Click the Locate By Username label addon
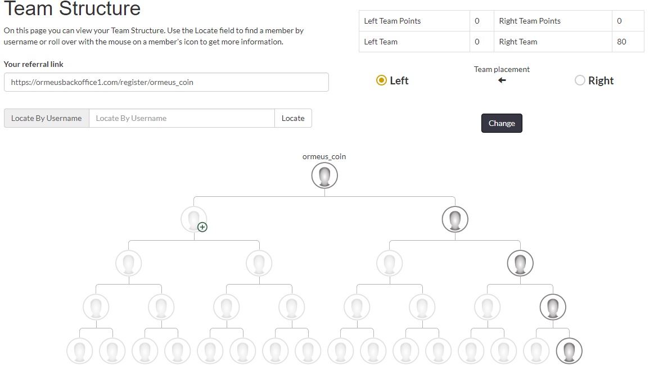The height and width of the screenshot is (374, 663). tap(46, 118)
